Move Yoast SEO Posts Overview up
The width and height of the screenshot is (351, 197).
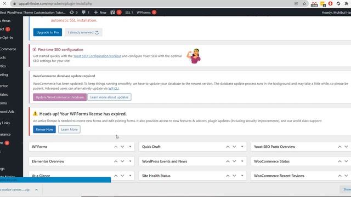tap(339, 147)
